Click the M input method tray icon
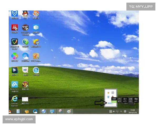158x126 pixels. coord(125,111)
